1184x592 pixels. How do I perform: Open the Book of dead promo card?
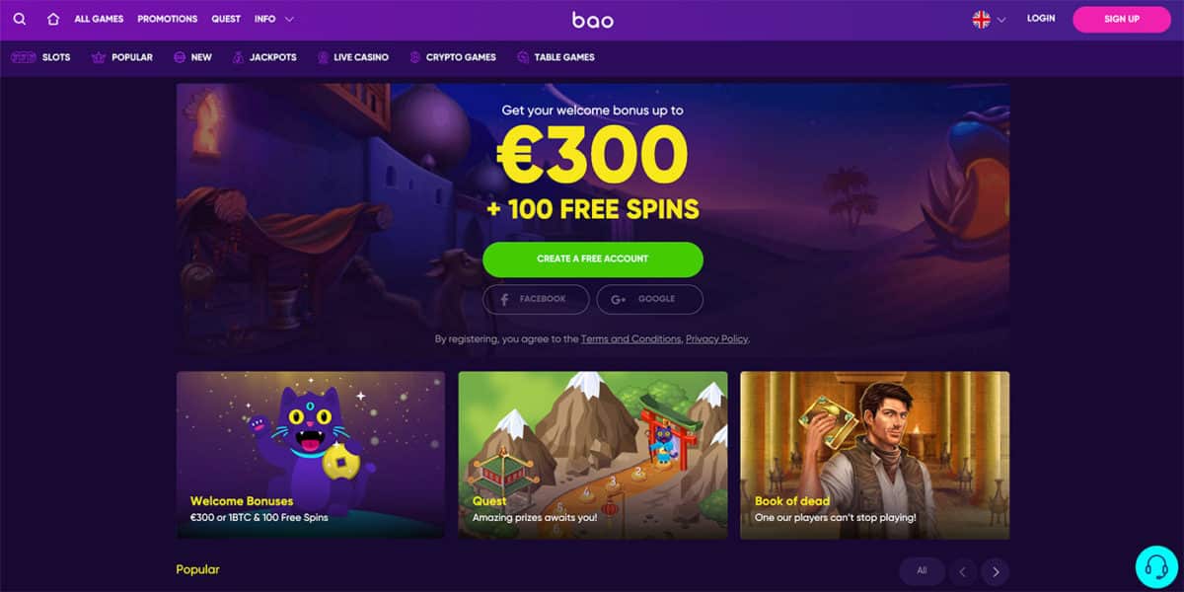click(875, 455)
